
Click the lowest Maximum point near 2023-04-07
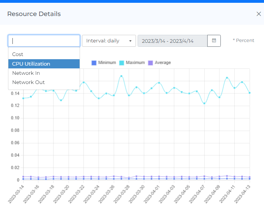204,104
